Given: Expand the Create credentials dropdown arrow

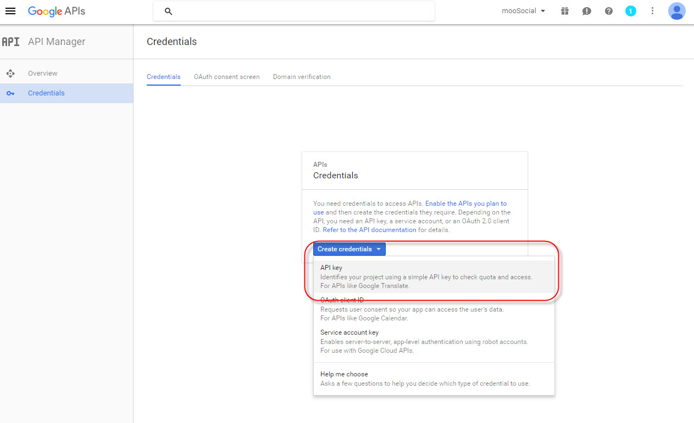Looking at the screenshot, I should point(379,249).
